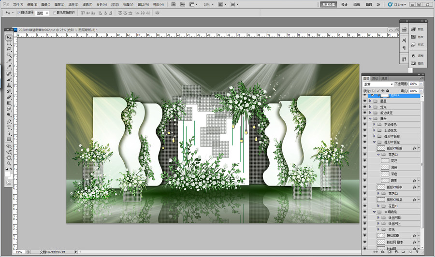Enable Show Transform Controls checkbox
The width and height of the screenshot is (435, 257).
[54, 13]
